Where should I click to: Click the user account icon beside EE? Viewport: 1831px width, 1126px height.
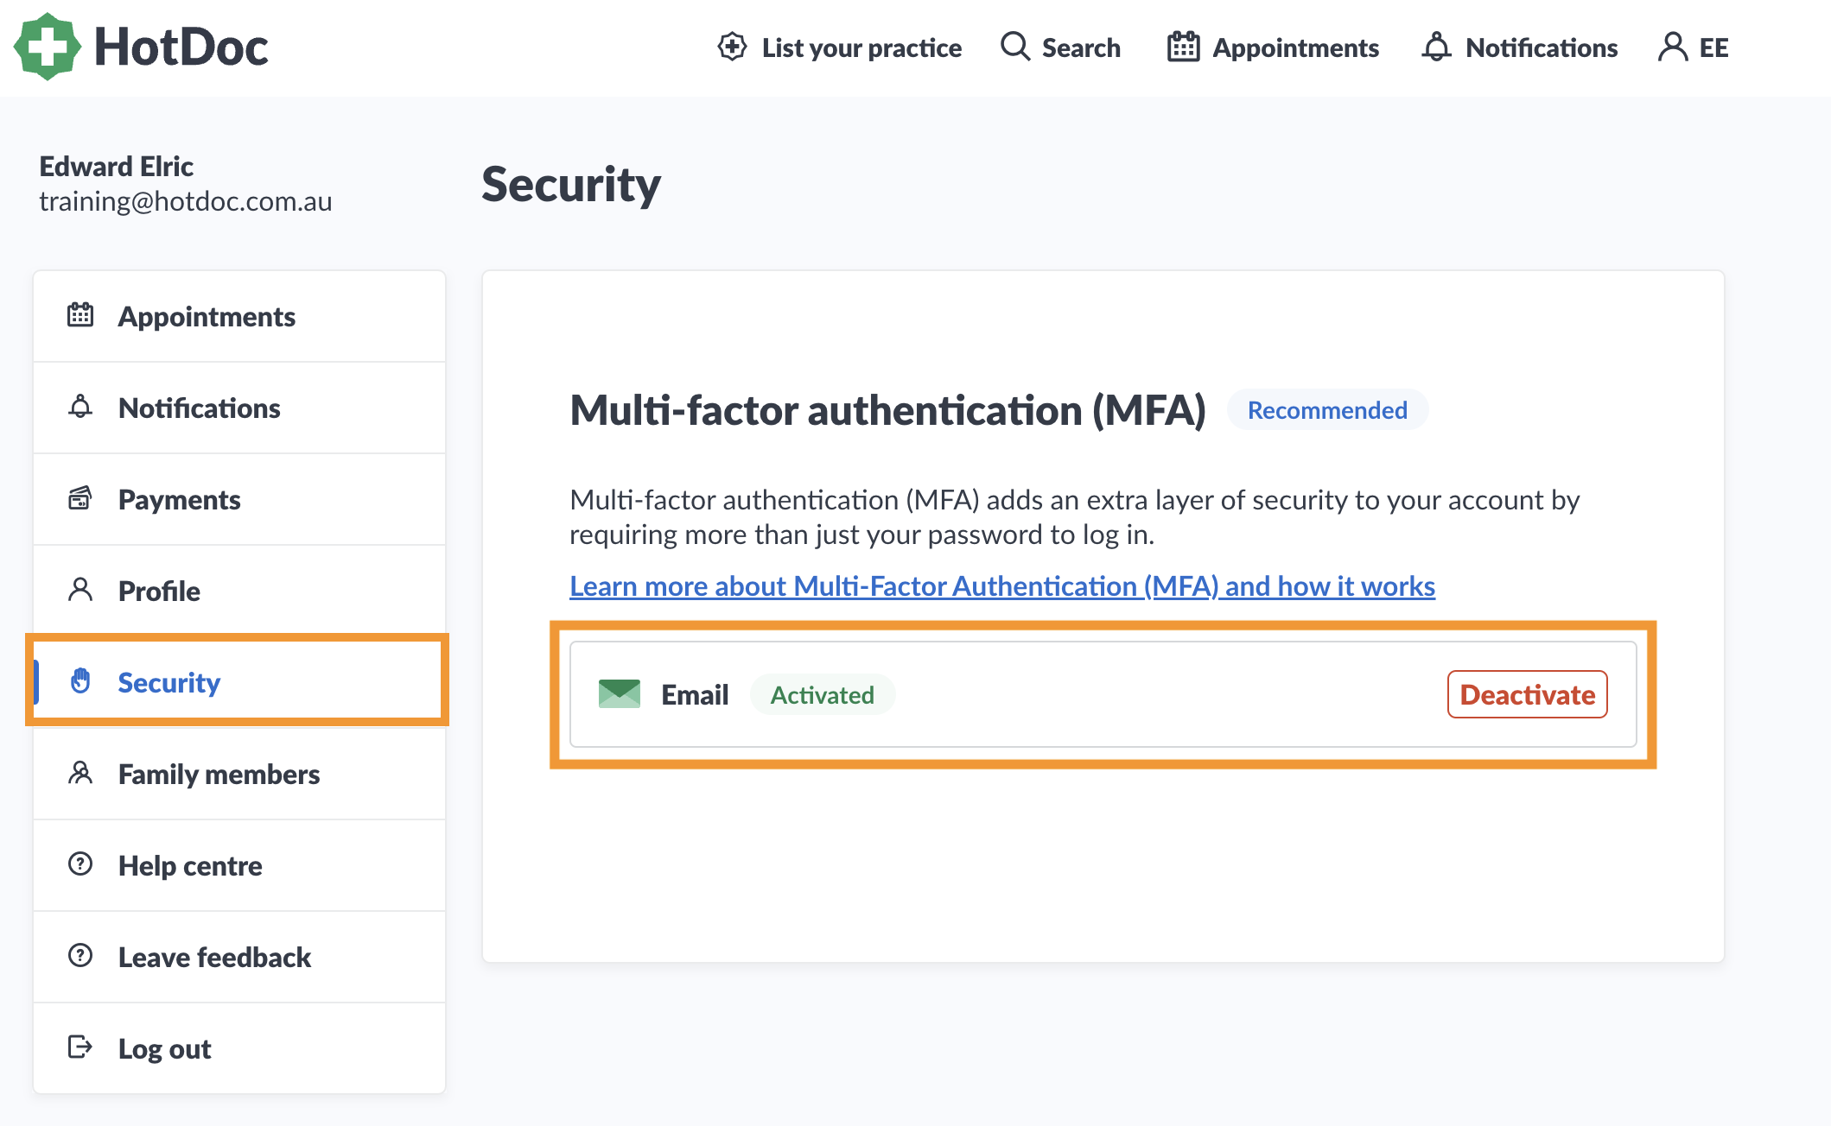tap(1673, 47)
